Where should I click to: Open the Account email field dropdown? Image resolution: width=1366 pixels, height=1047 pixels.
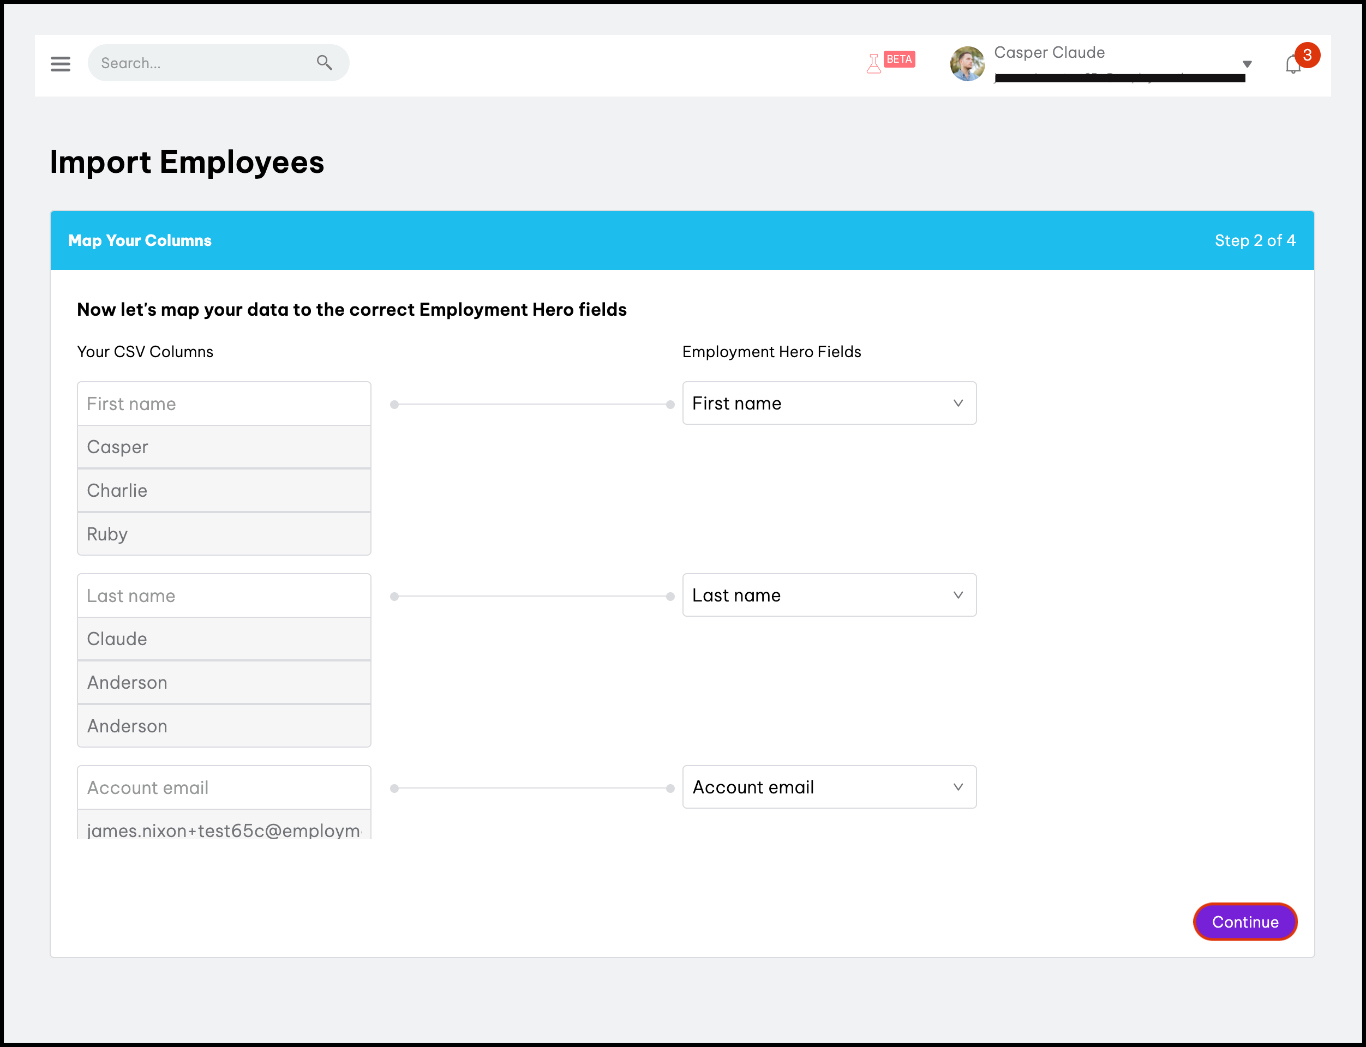click(829, 787)
